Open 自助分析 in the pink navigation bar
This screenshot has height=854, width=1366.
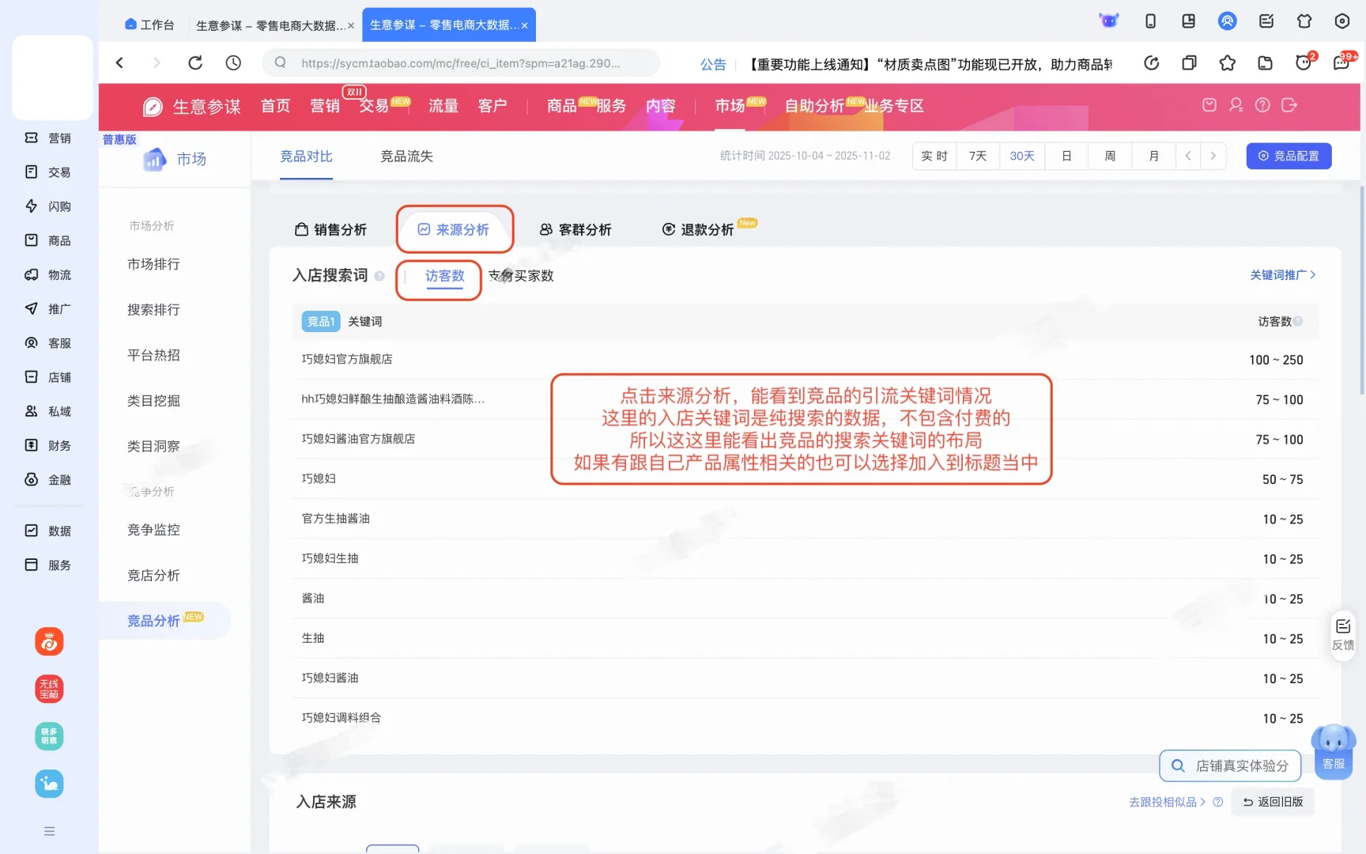814,106
